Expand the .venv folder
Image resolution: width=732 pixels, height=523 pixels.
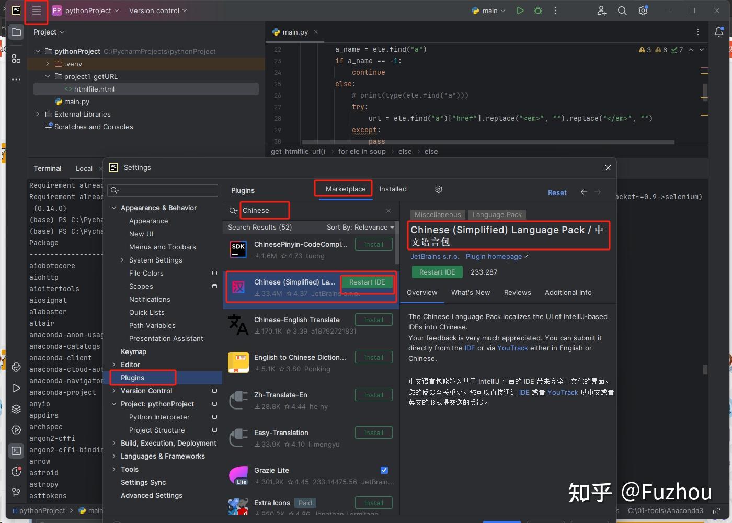coord(48,63)
